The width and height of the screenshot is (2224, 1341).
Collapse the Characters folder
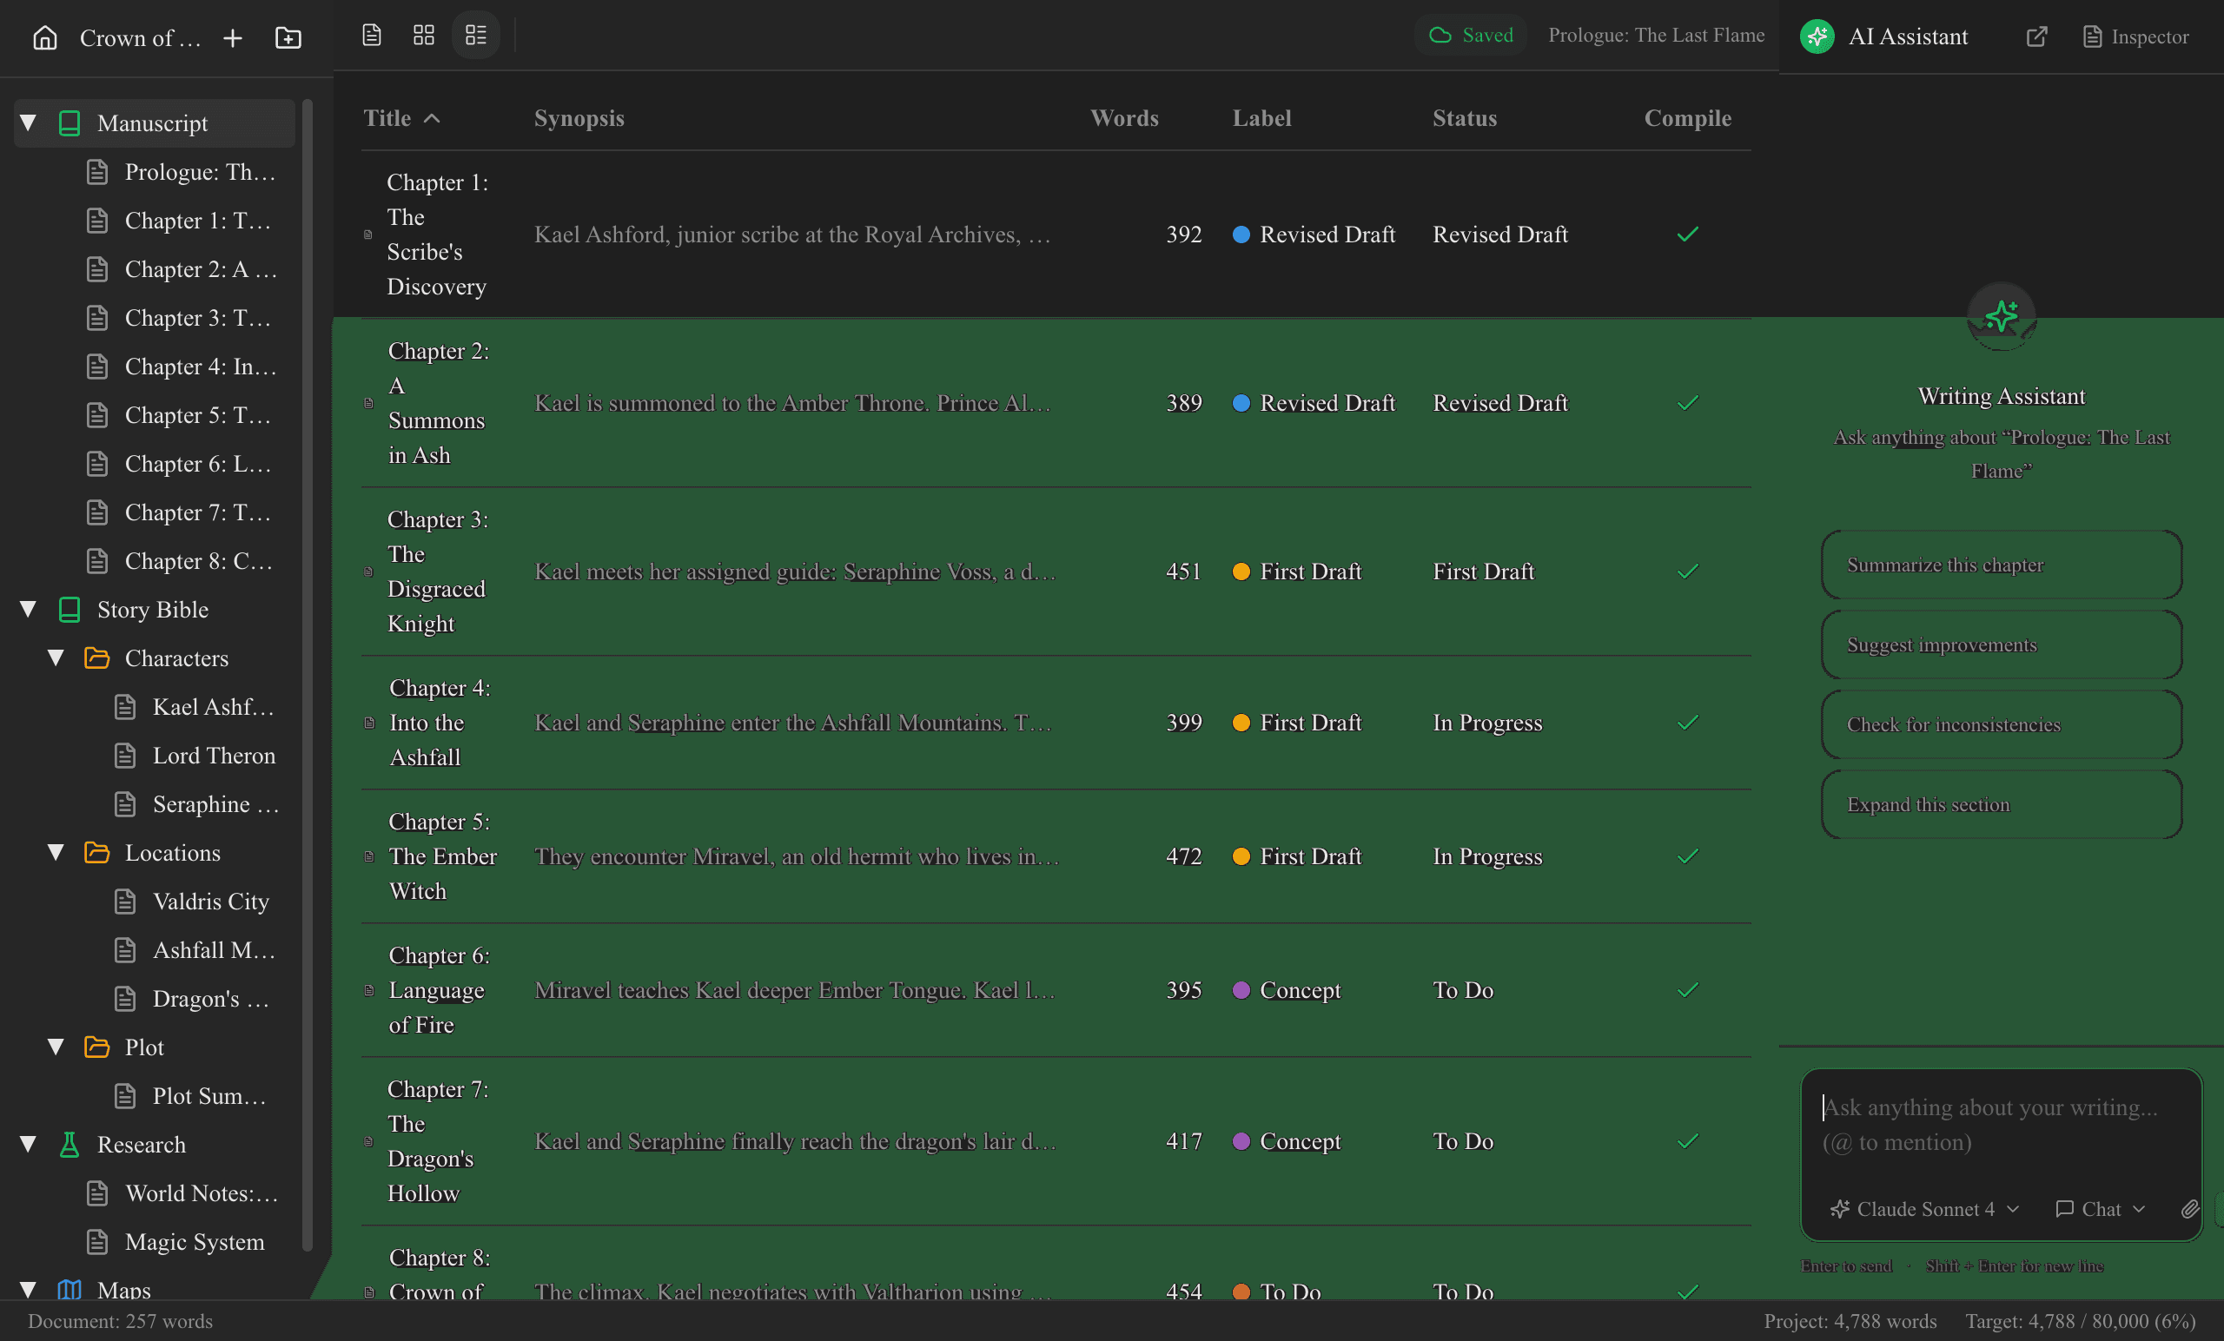point(54,657)
